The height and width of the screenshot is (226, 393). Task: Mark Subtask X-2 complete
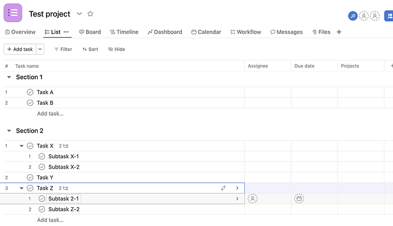(x=42, y=167)
